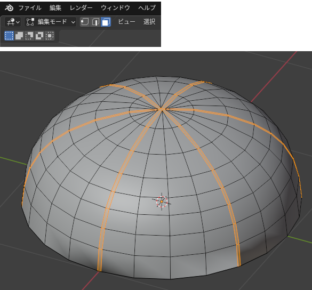This screenshot has width=312, height=290.
Task: Open the ビュー viewport menu
Action: tap(126, 22)
